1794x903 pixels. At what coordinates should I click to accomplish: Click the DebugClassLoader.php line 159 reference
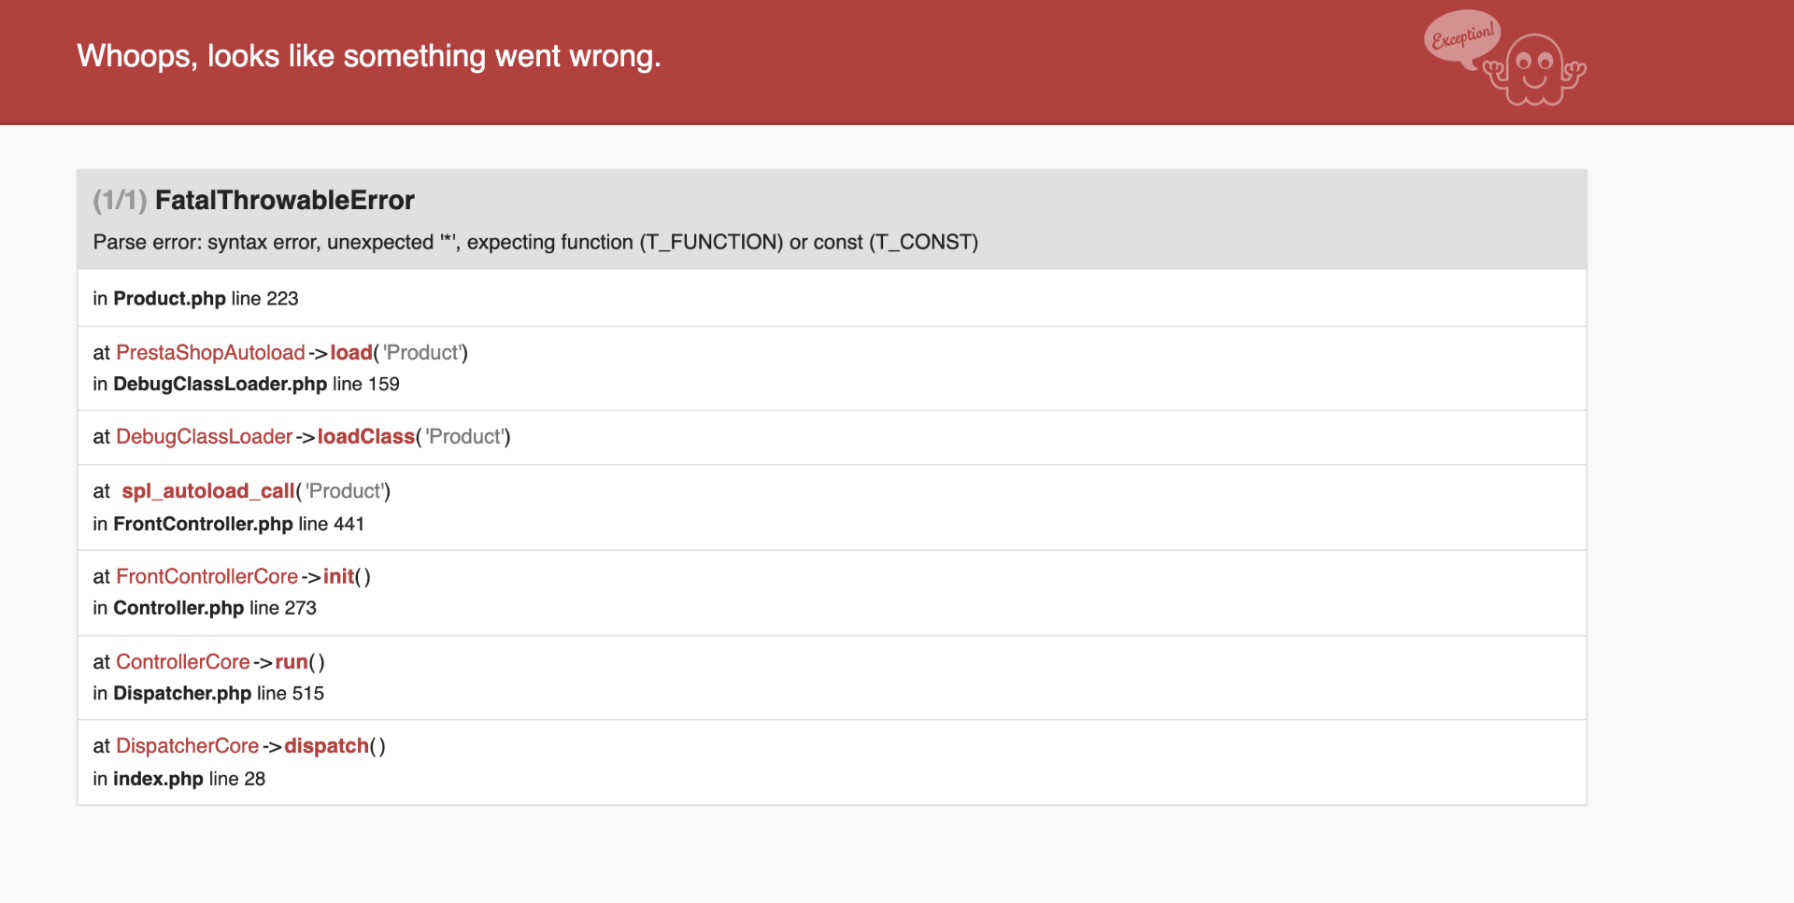(x=246, y=385)
